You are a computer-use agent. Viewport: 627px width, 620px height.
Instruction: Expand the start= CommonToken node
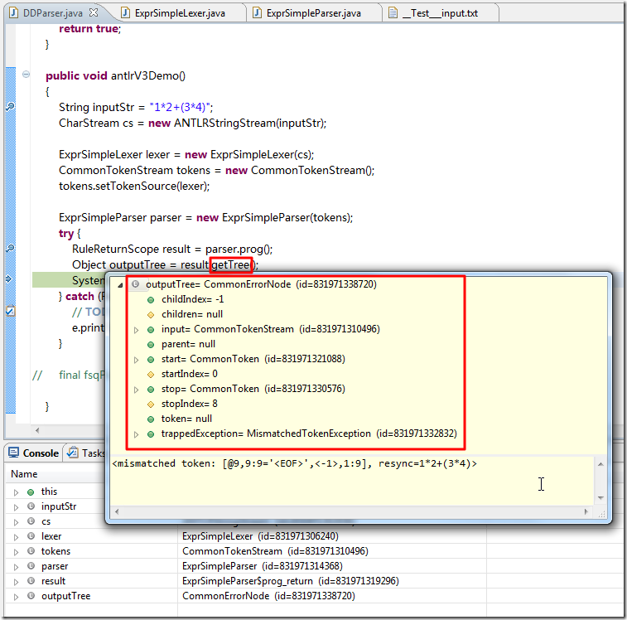[x=137, y=361]
